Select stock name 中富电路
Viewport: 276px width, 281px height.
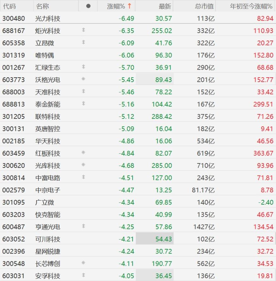[x=48, y=178]
